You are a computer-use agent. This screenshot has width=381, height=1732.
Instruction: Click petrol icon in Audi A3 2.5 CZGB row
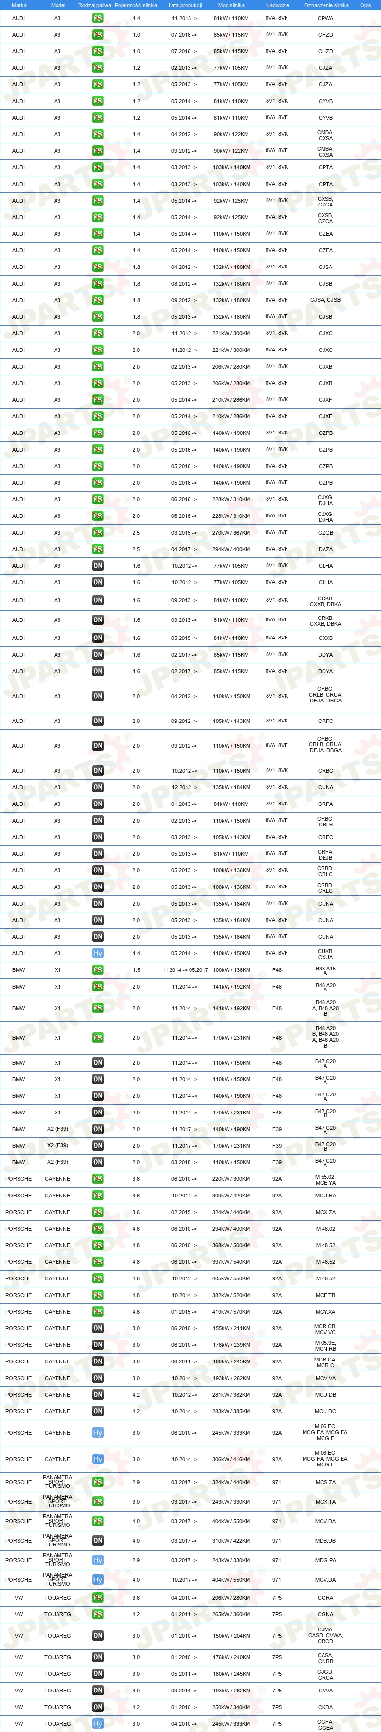[x=98, y=533]
